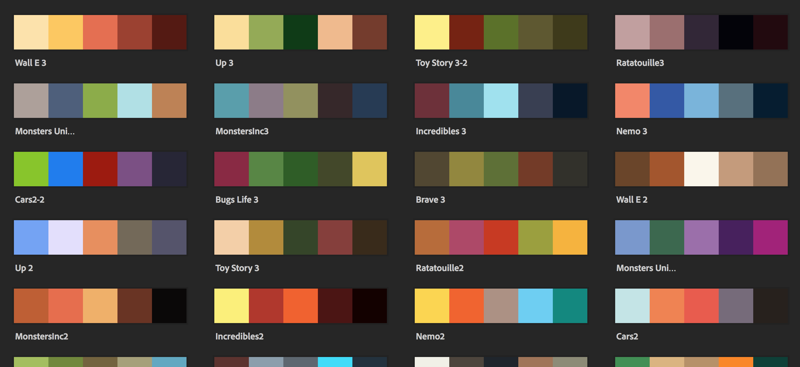Select the MonstersInc2 label
This screenshot has height=367, width=800.
tap(42, 336)
